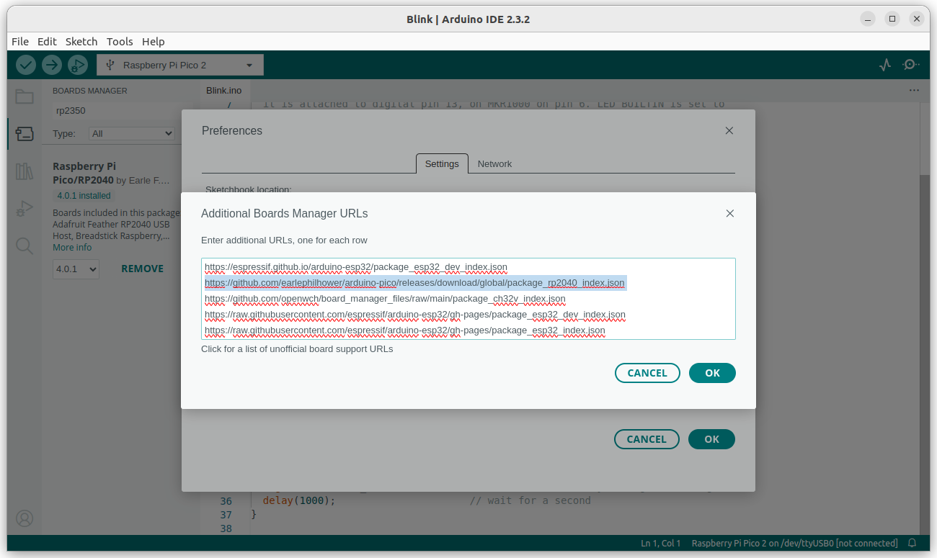Start debugging with the debug play icon
This screenshot has height=558, width=937.
point(77,65)
